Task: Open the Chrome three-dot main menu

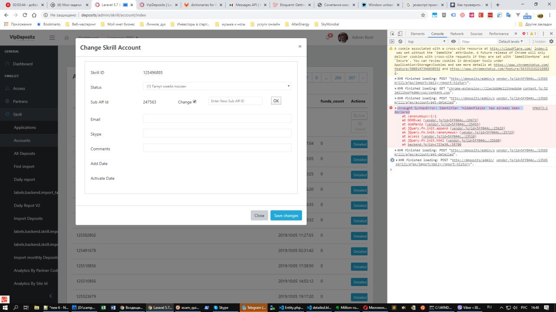Action: (550, 15)
